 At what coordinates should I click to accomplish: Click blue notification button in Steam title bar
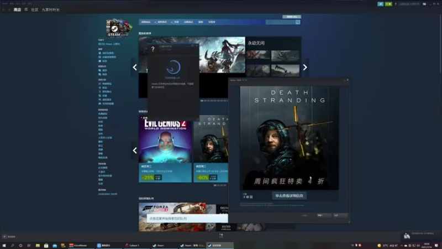(381, 4)
